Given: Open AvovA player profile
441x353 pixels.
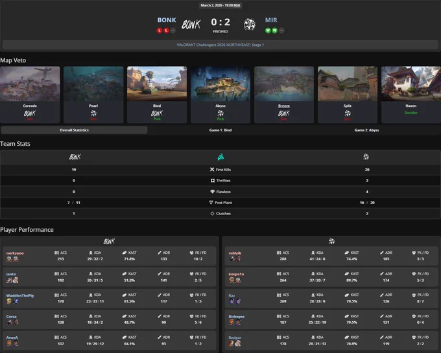Looking at the screenshot, I should coord(12,337).
